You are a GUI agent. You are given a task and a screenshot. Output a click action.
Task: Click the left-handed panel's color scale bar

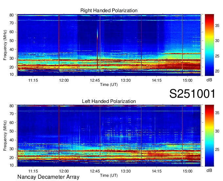pos(209,135)
